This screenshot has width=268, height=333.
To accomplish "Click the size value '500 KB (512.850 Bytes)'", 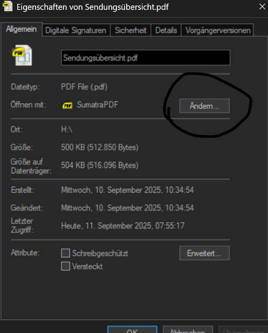I will 100,147.
